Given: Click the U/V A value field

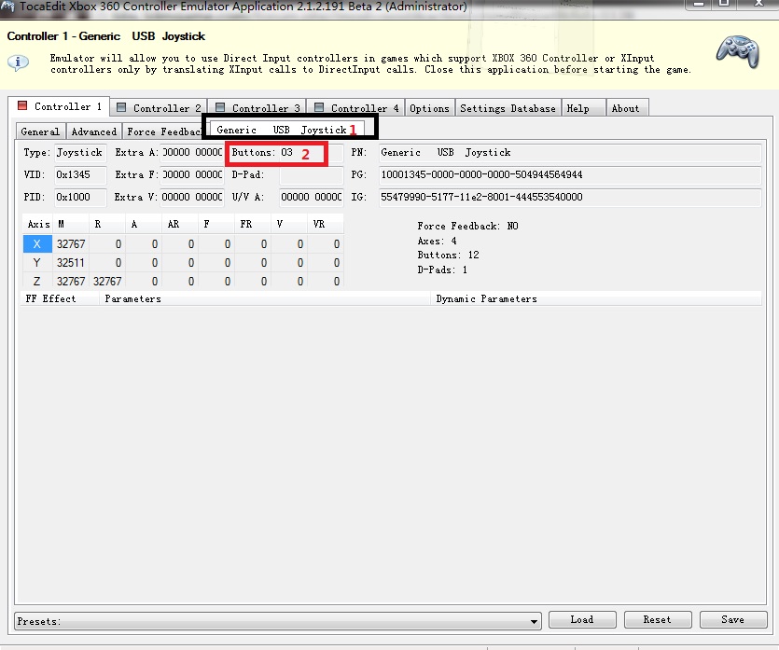Looking at the screenshot, I should [311, 197].
